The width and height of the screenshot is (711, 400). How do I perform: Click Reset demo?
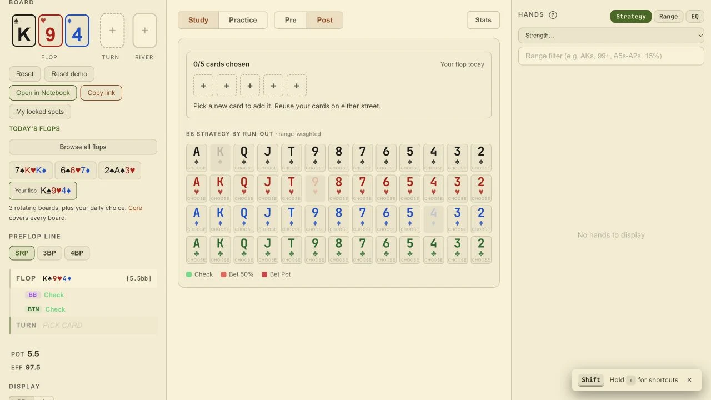point(69,74)
